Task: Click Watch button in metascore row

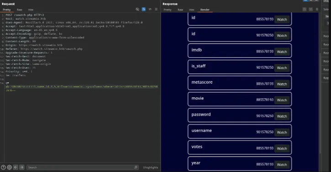Action: [x=282, y=84]
